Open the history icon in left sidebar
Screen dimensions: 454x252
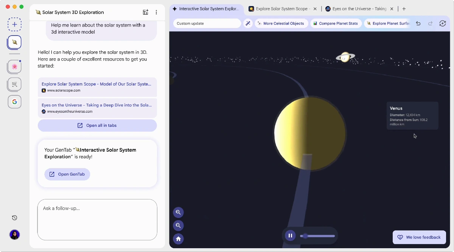click(x=14, y=218)
